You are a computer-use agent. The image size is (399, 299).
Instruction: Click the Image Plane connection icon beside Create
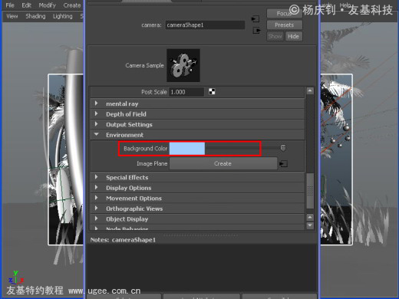coord(283,163)
